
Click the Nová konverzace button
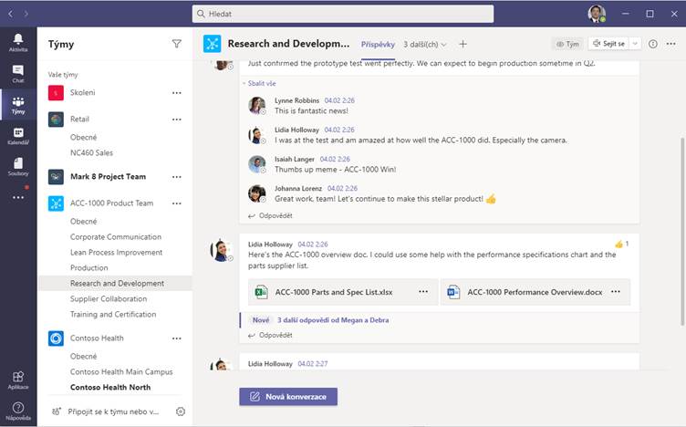(x=288, y=397)
